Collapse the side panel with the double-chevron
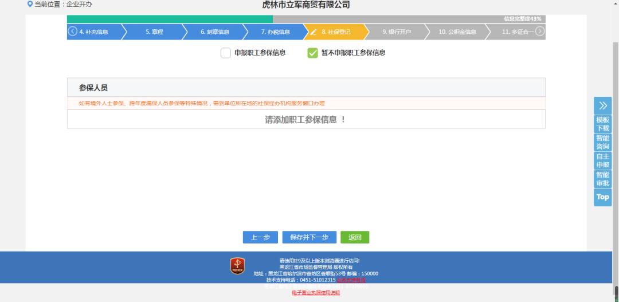The image size is (619, 302). click(x=602, y=105)
